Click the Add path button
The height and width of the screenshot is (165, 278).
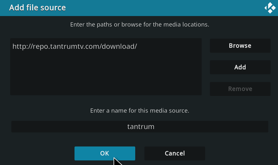click(240, 67)
